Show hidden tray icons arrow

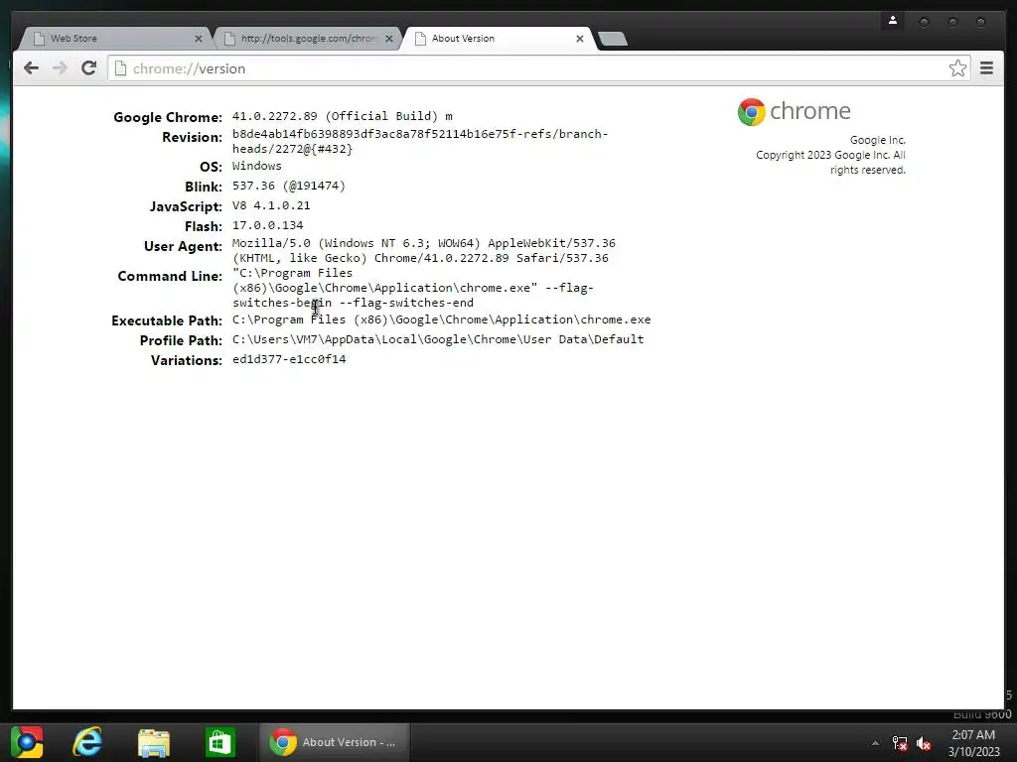(875, 743)
